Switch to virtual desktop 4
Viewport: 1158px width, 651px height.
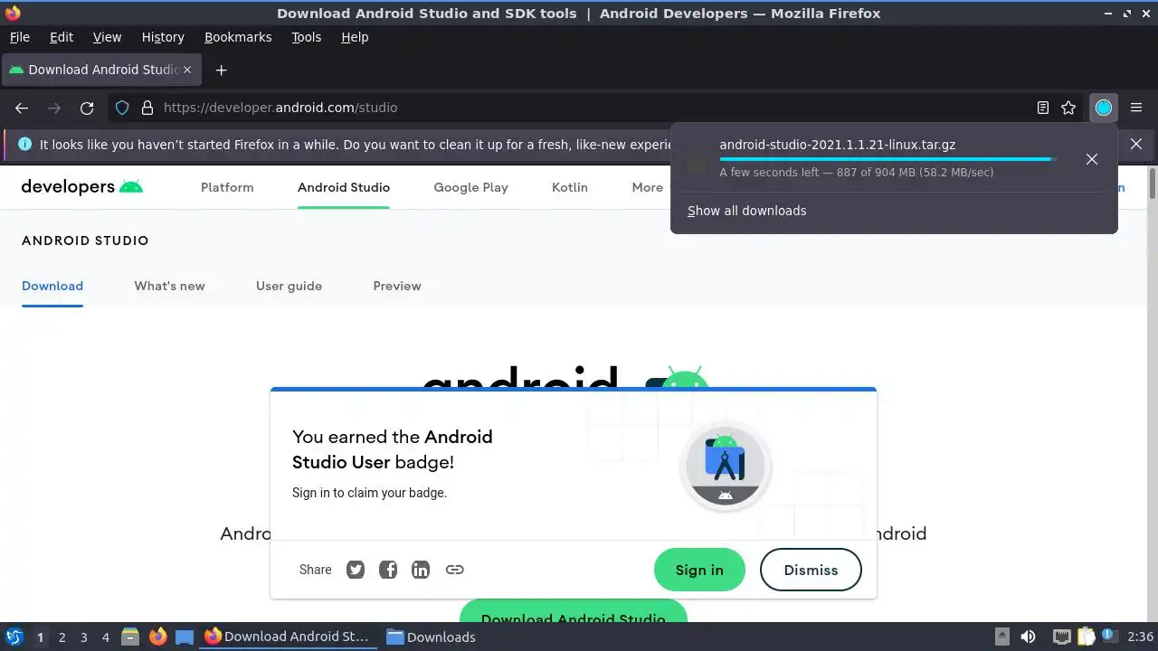coord(106,637)
